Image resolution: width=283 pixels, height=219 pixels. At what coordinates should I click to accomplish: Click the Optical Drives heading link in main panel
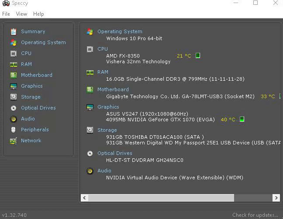114,153
